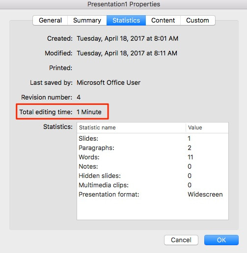
Task: Switch to the General tab
Action: coord(50,21)
